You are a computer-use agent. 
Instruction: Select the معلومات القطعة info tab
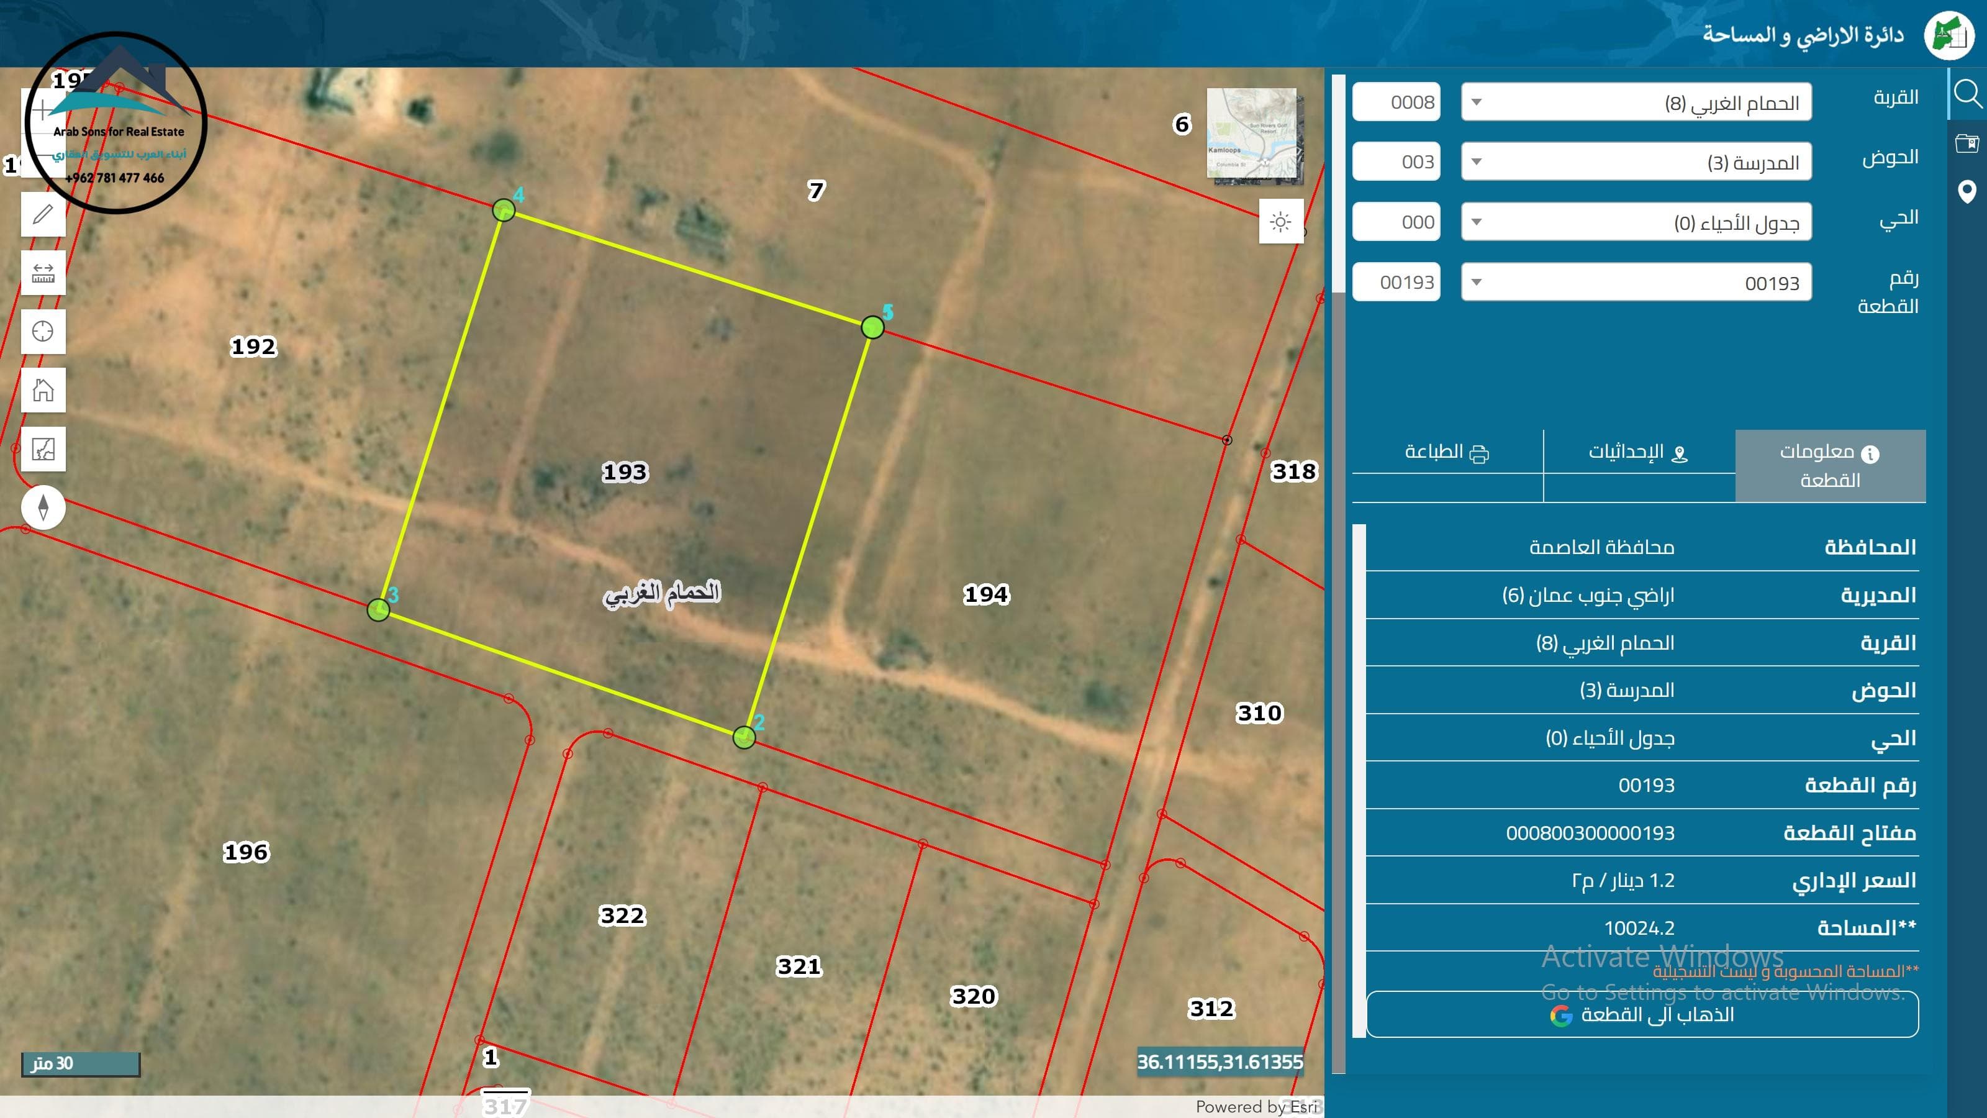[x=1830, y=466]
